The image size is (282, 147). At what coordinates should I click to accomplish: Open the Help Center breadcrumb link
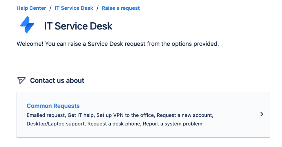pos(31,8)
